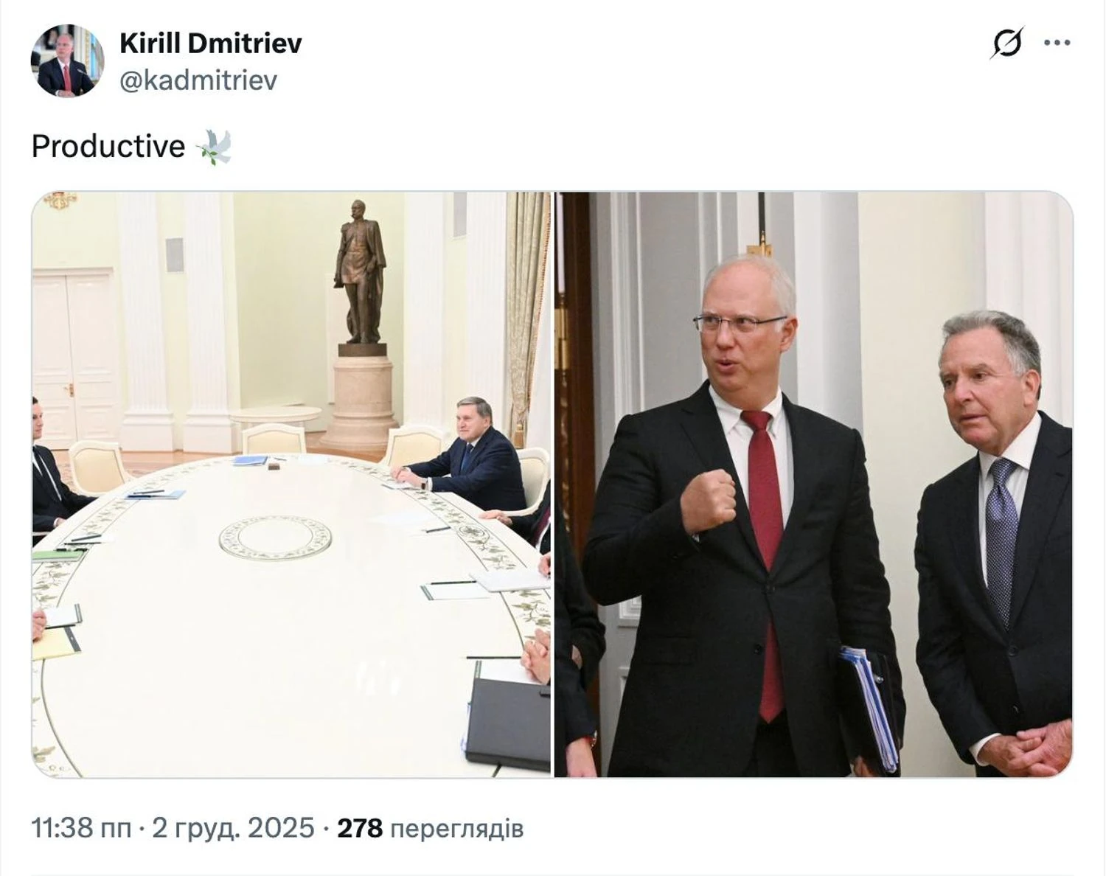Click the profile avatar picture
1106x876 pixels.
(67, 60)
